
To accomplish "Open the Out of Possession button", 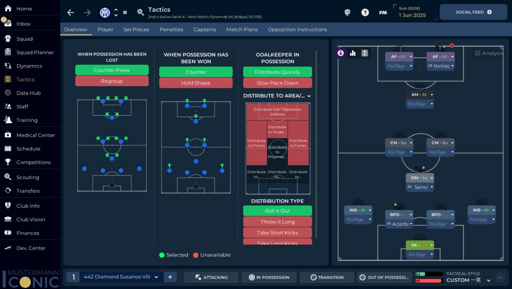I will pyautogui.click(x=384, y=277).
